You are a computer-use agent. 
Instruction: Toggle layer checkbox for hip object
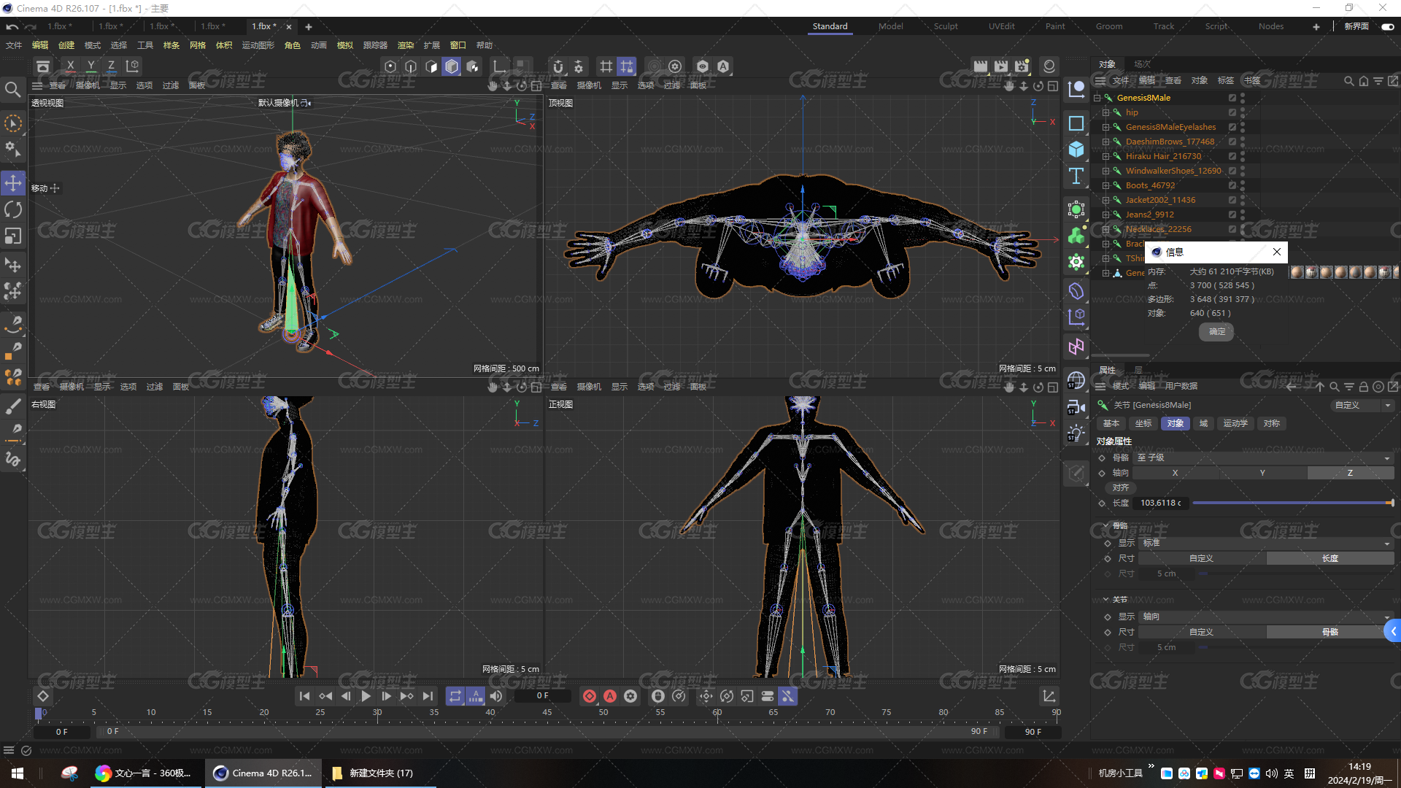[1232, 112]
